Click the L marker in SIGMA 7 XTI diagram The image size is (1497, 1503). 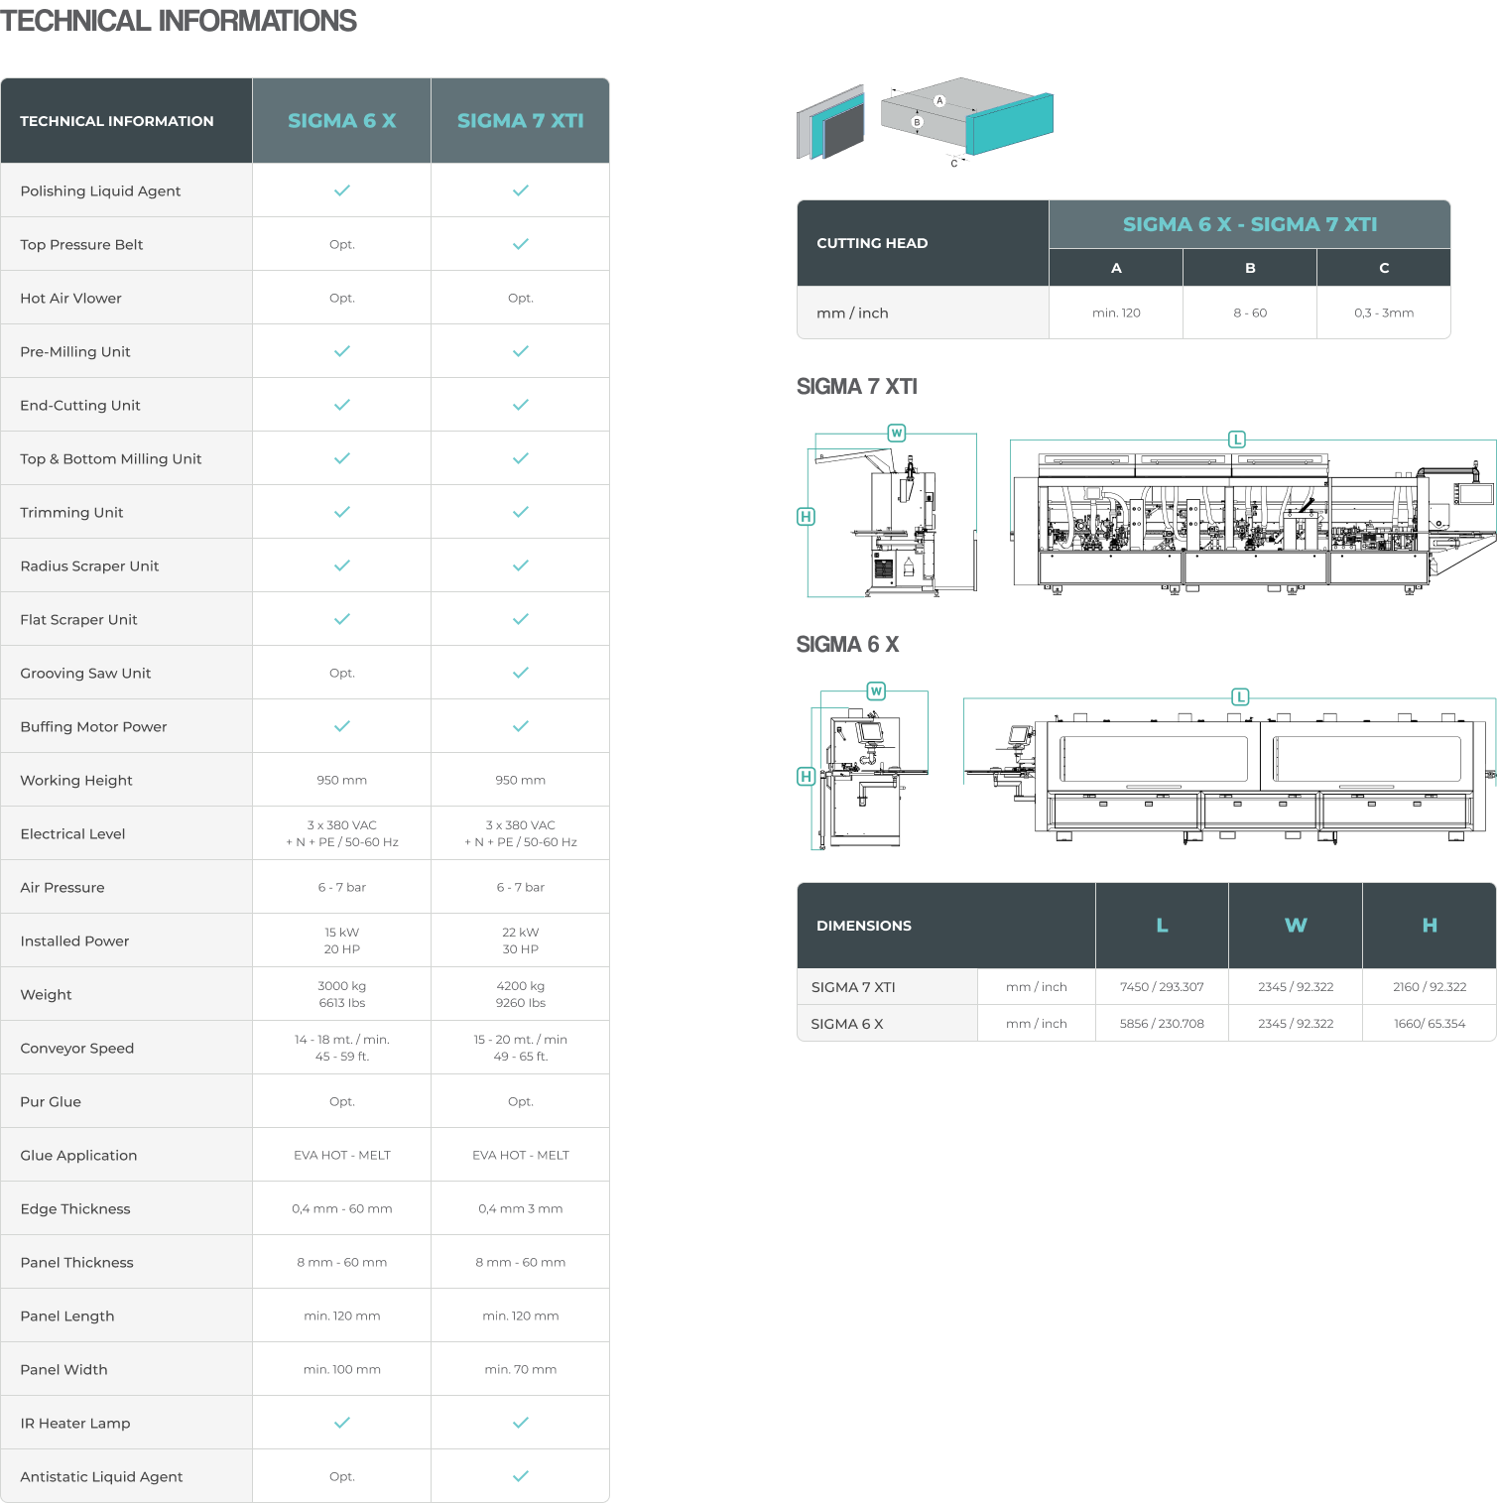(x=1236, y=439)
